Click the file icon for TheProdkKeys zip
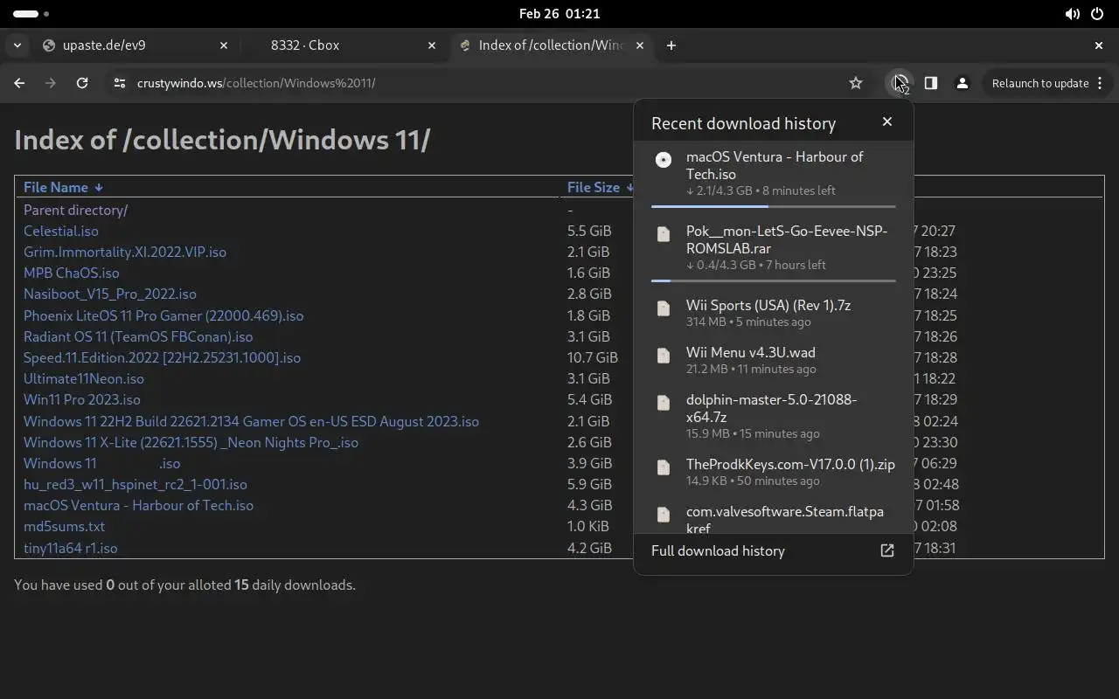1119x699 pixels. tap(664, 467)
